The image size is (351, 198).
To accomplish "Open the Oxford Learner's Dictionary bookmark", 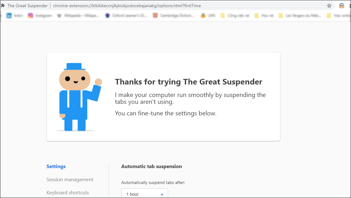I will point(126,16).
